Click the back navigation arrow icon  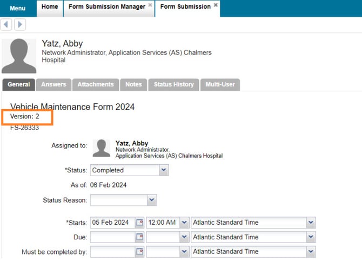pyautogui.click(x=7, y=24)
